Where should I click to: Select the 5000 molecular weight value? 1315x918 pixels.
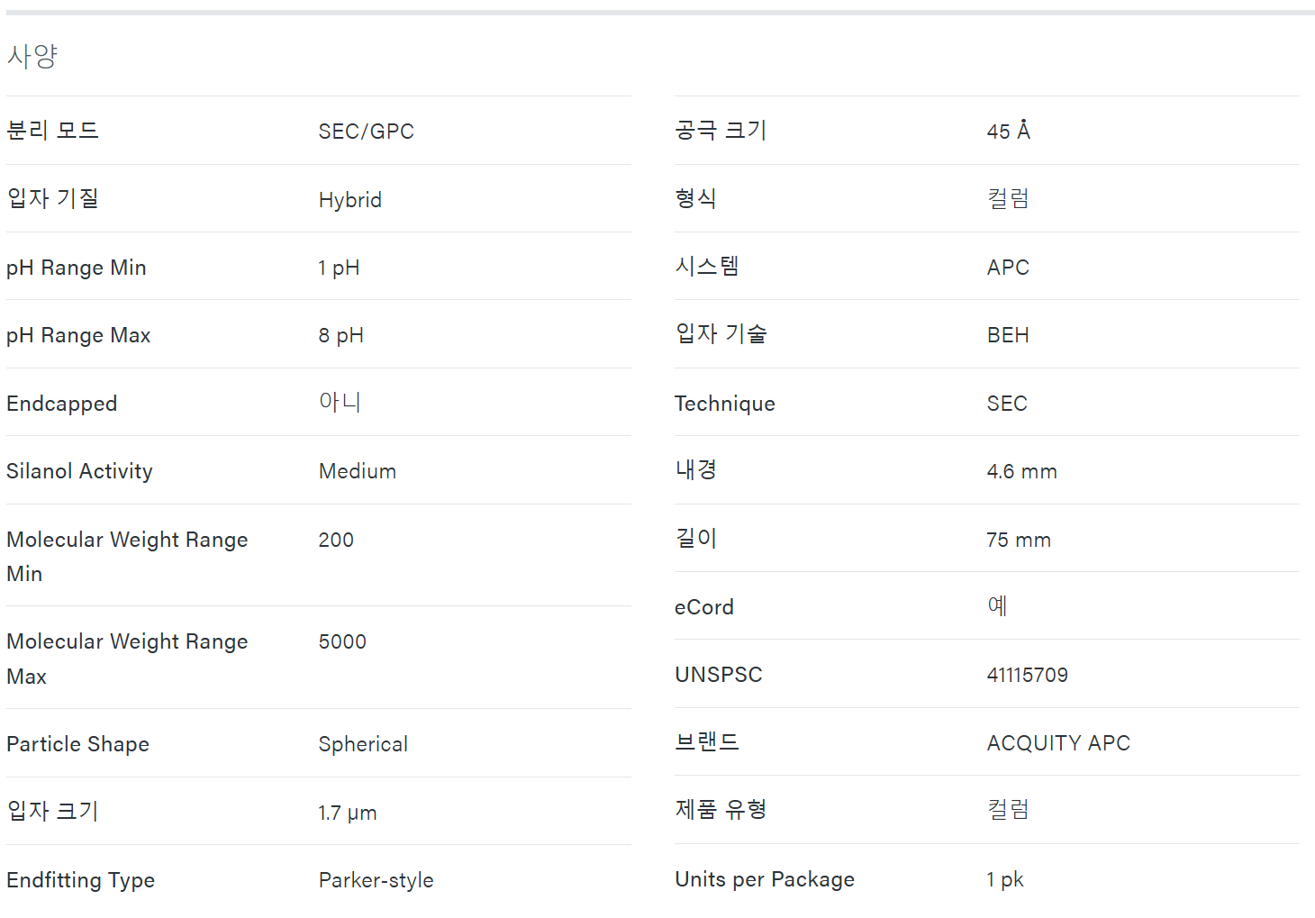click(x=342, y=641)
